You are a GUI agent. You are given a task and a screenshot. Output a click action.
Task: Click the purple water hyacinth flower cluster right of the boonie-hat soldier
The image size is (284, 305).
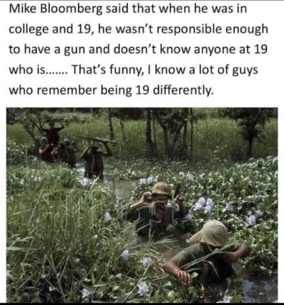point(204,205)
